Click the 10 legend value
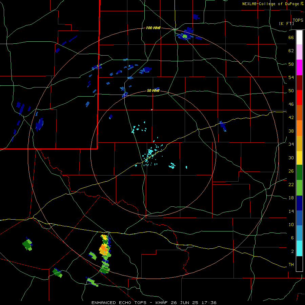305x305 pixels. (291, 224)
